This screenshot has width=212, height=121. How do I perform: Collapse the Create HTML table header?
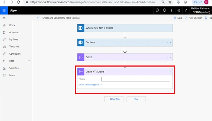[125, 72]
